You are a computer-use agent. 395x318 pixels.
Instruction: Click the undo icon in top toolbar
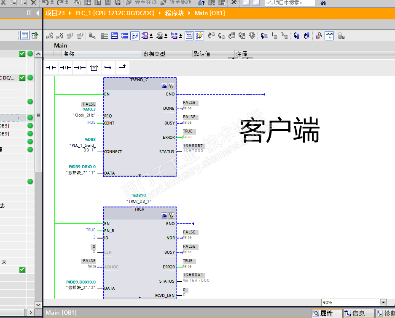pos(46,3)
